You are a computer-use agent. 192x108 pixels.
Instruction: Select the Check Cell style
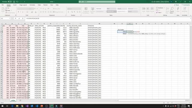point(111,11)
